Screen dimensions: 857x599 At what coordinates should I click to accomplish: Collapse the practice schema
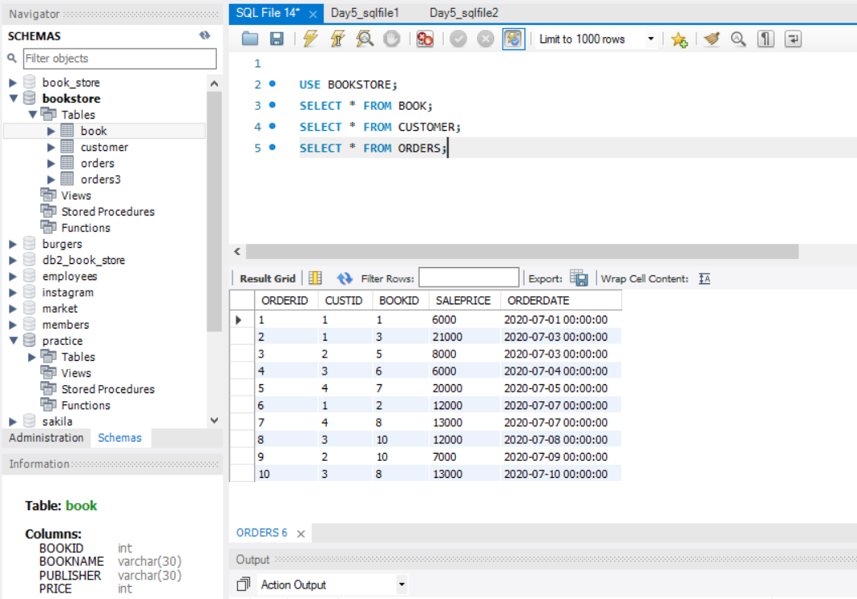pyautogui.click(x=13, y=341)
